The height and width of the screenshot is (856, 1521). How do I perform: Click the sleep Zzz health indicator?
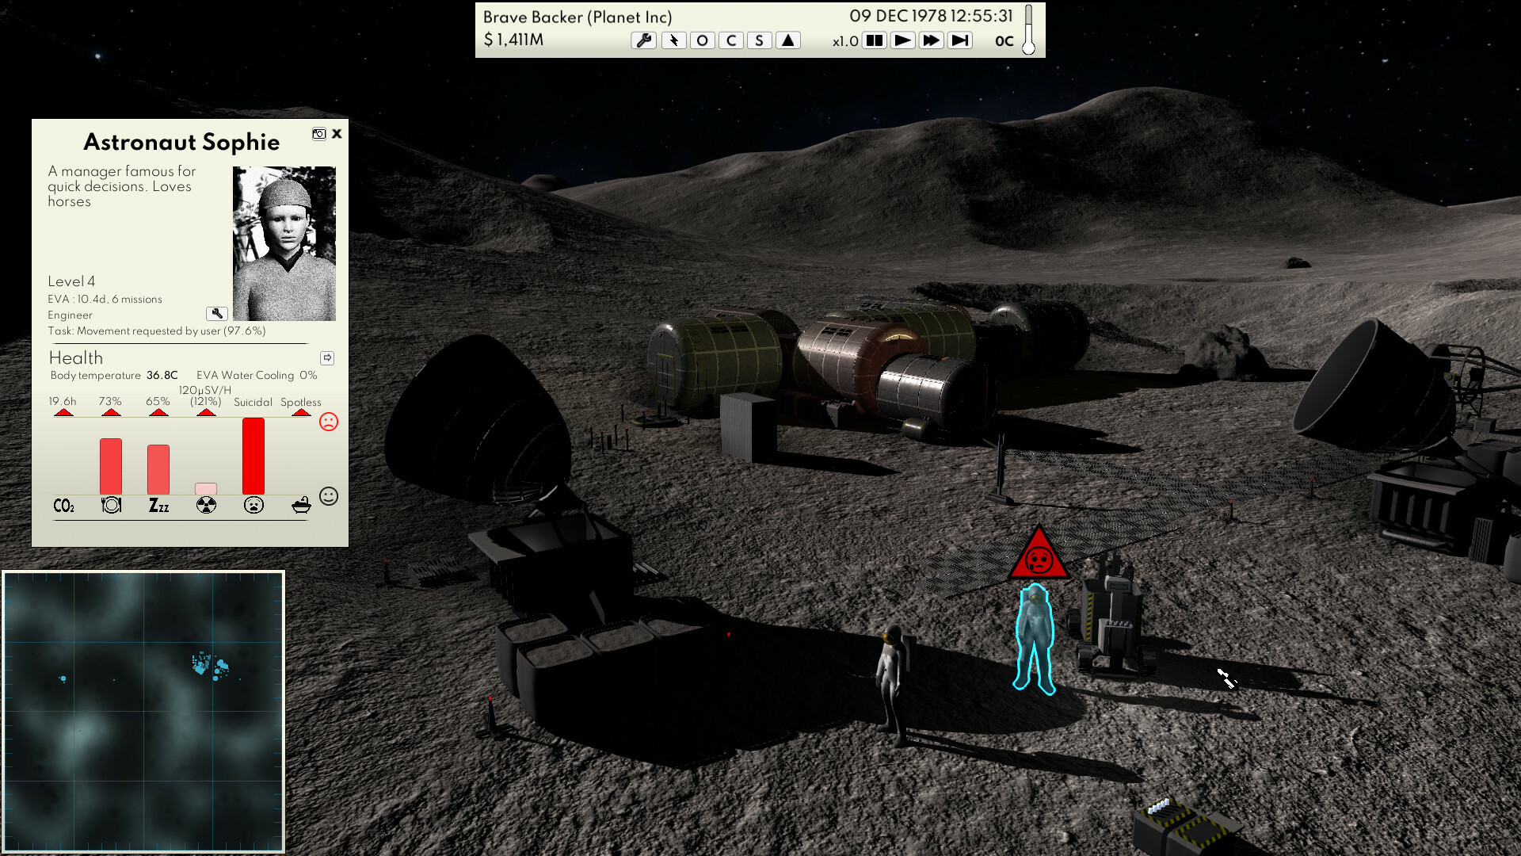click(x=158, y=504)
